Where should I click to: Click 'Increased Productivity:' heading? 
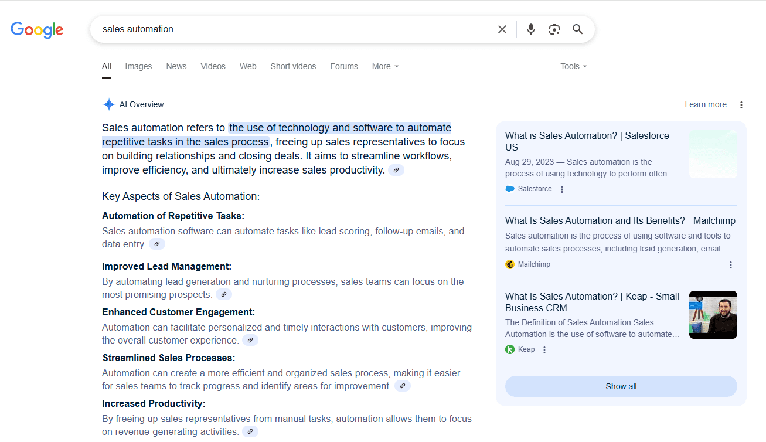[154, 403]
